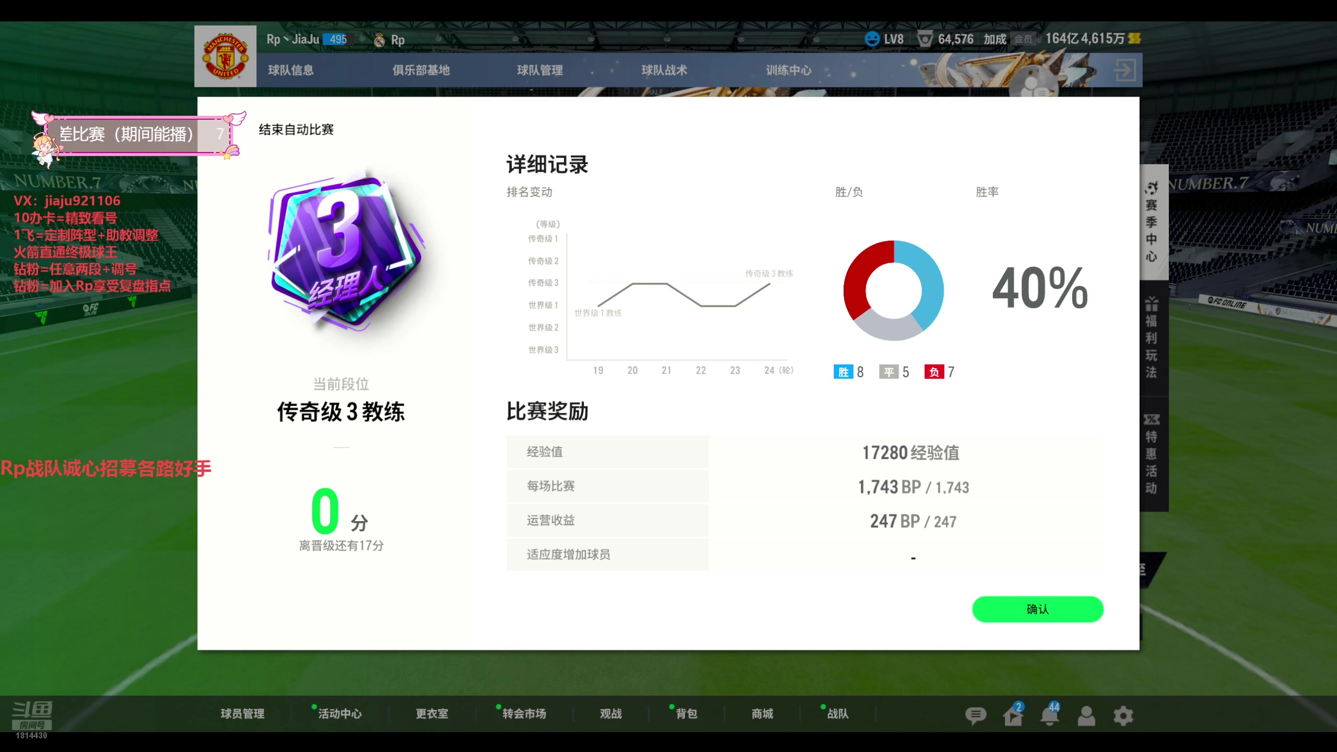Open 球员管理 player management
This screenshot has height=752, width=1337.
[242, 713]
